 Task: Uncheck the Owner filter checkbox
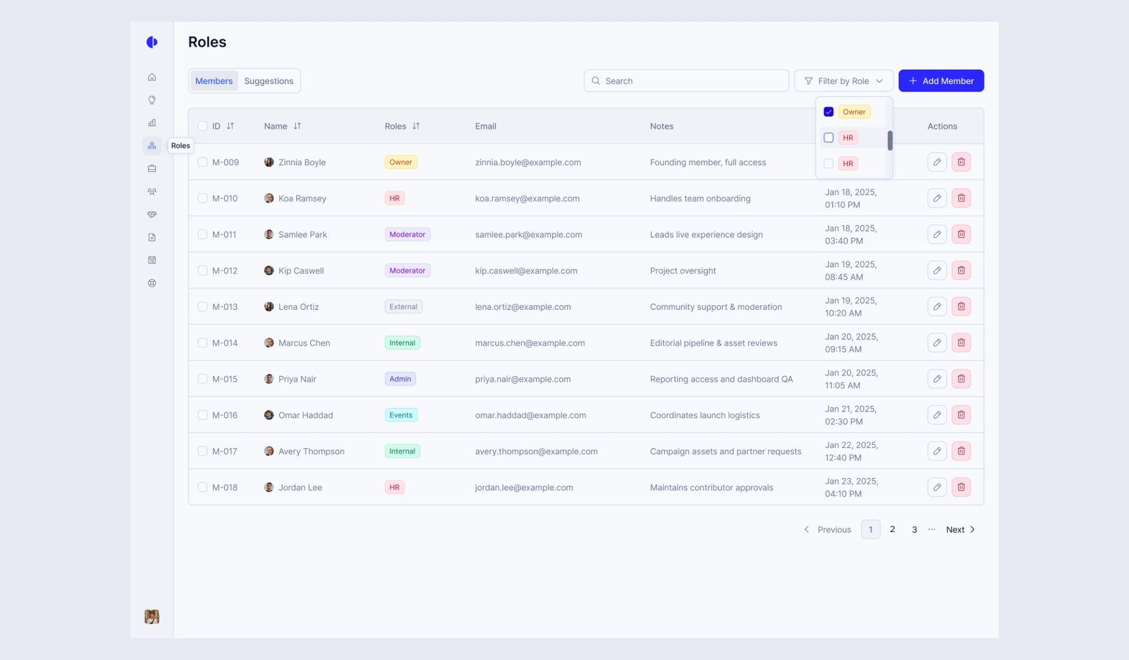tap(829, 112)
